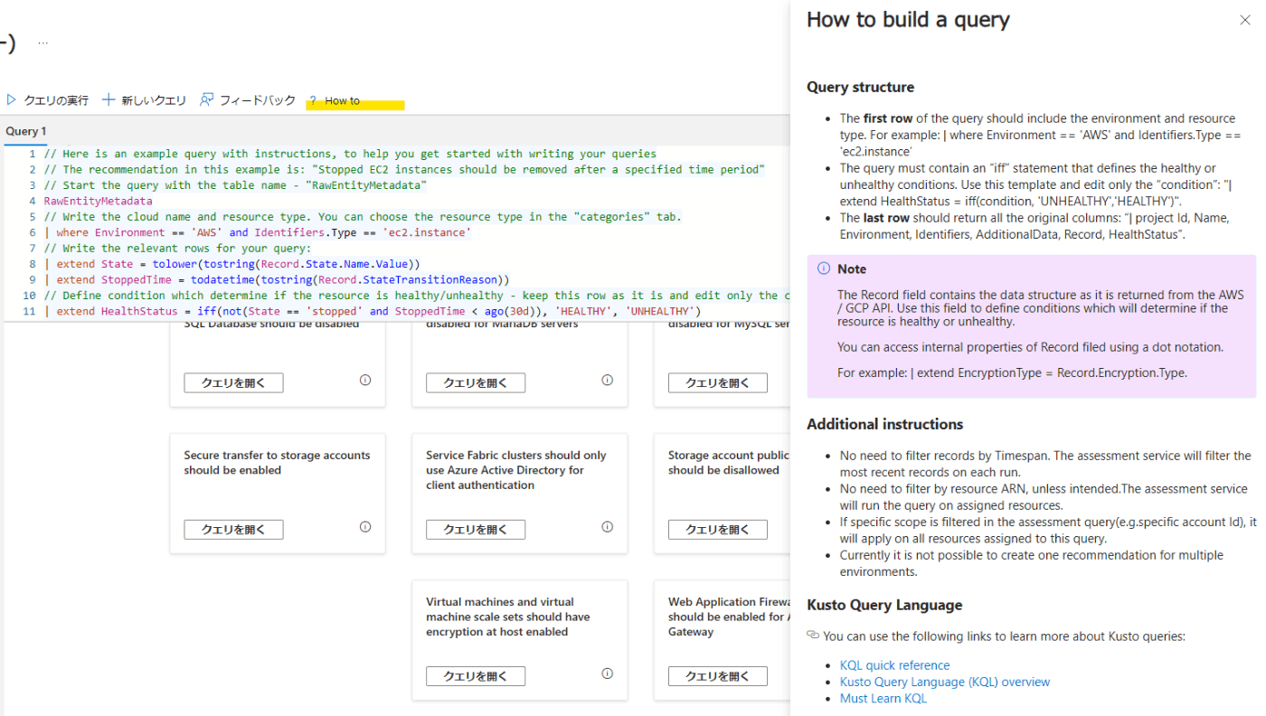Click the Kusto Query Language heading

884,605
